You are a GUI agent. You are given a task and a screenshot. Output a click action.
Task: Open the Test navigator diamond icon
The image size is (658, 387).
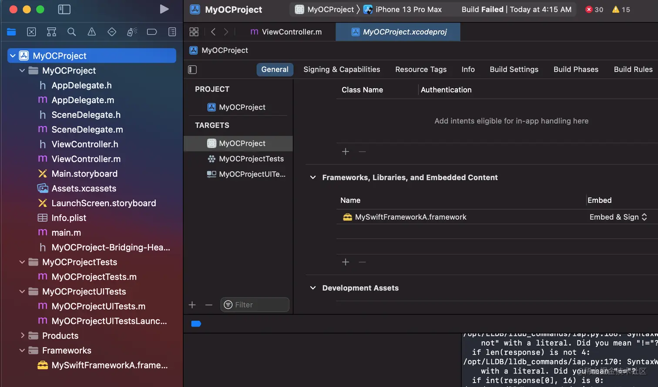coord(112,32)
